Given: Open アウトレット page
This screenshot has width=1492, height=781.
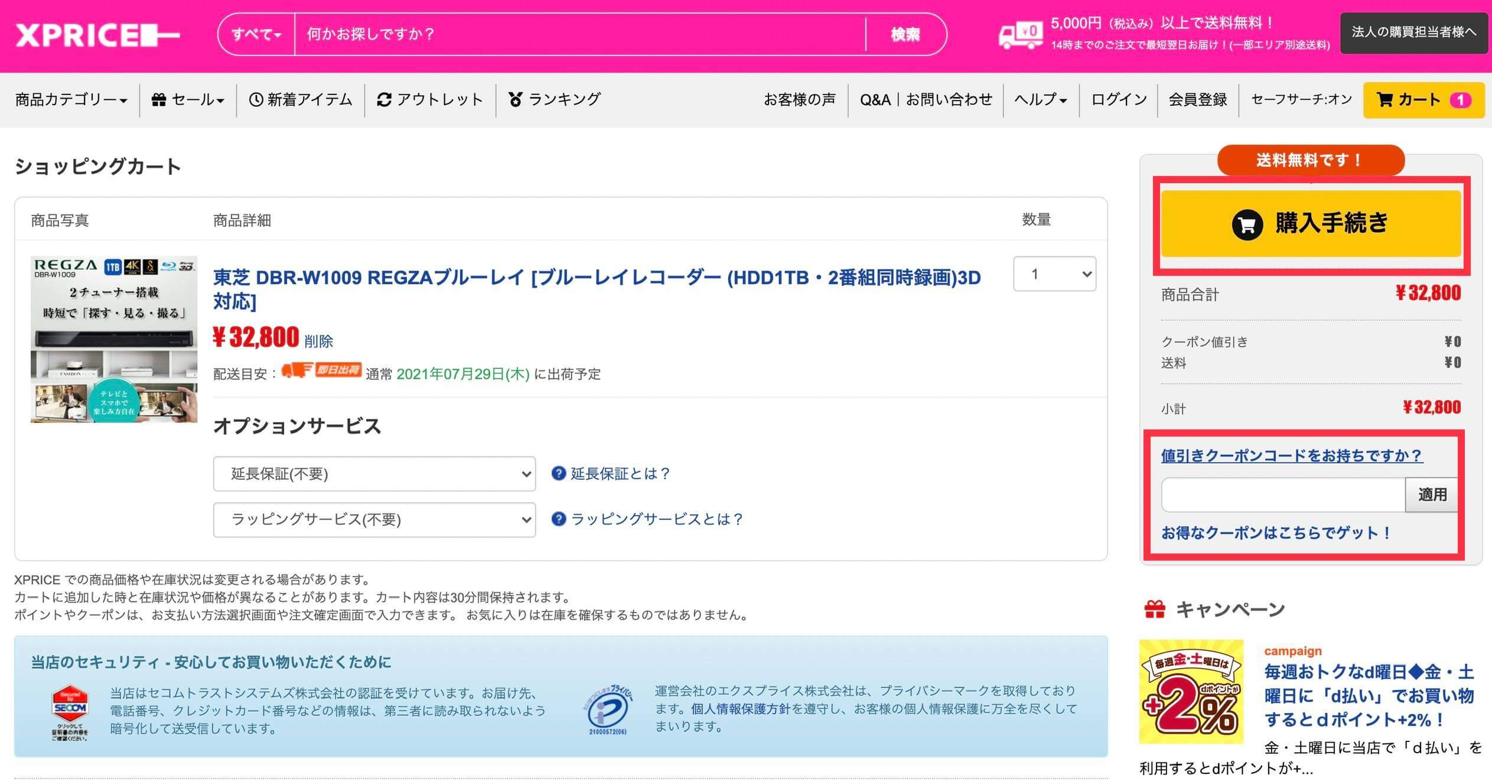Looking at the screenshot, I should [430, 100].
